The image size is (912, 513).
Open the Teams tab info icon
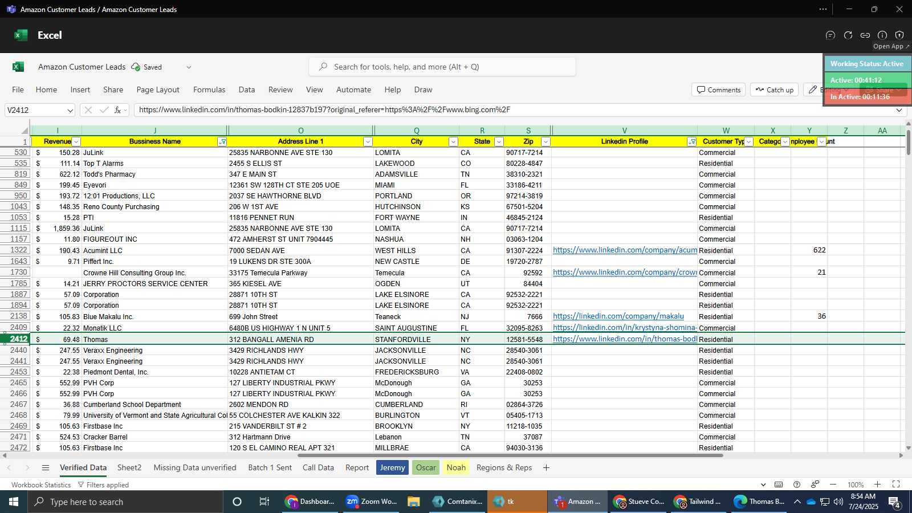pyautogui.click(x=882, y=35)
